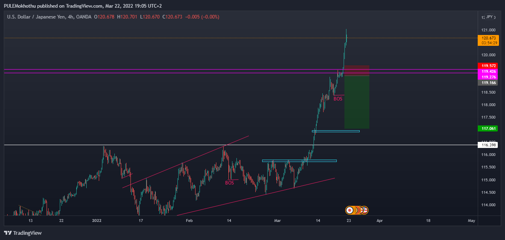The width and height of the screenshot is (505, 240).
Task: Select the green profit zone of the short position
Action: click(x=356, y=102)
